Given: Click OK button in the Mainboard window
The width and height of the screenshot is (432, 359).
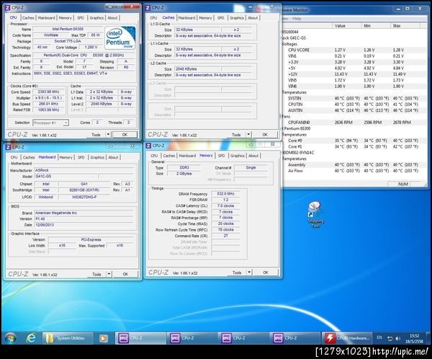Looking at the screenshot, I should [125, 274].
